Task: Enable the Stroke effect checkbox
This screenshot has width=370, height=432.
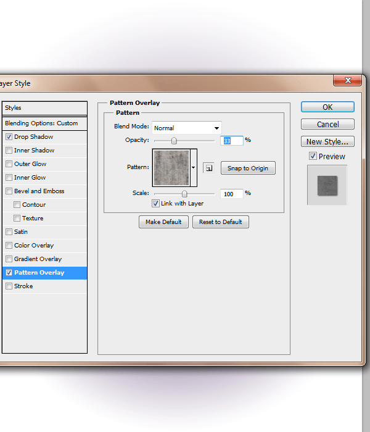Action: (x=9, y=286)
